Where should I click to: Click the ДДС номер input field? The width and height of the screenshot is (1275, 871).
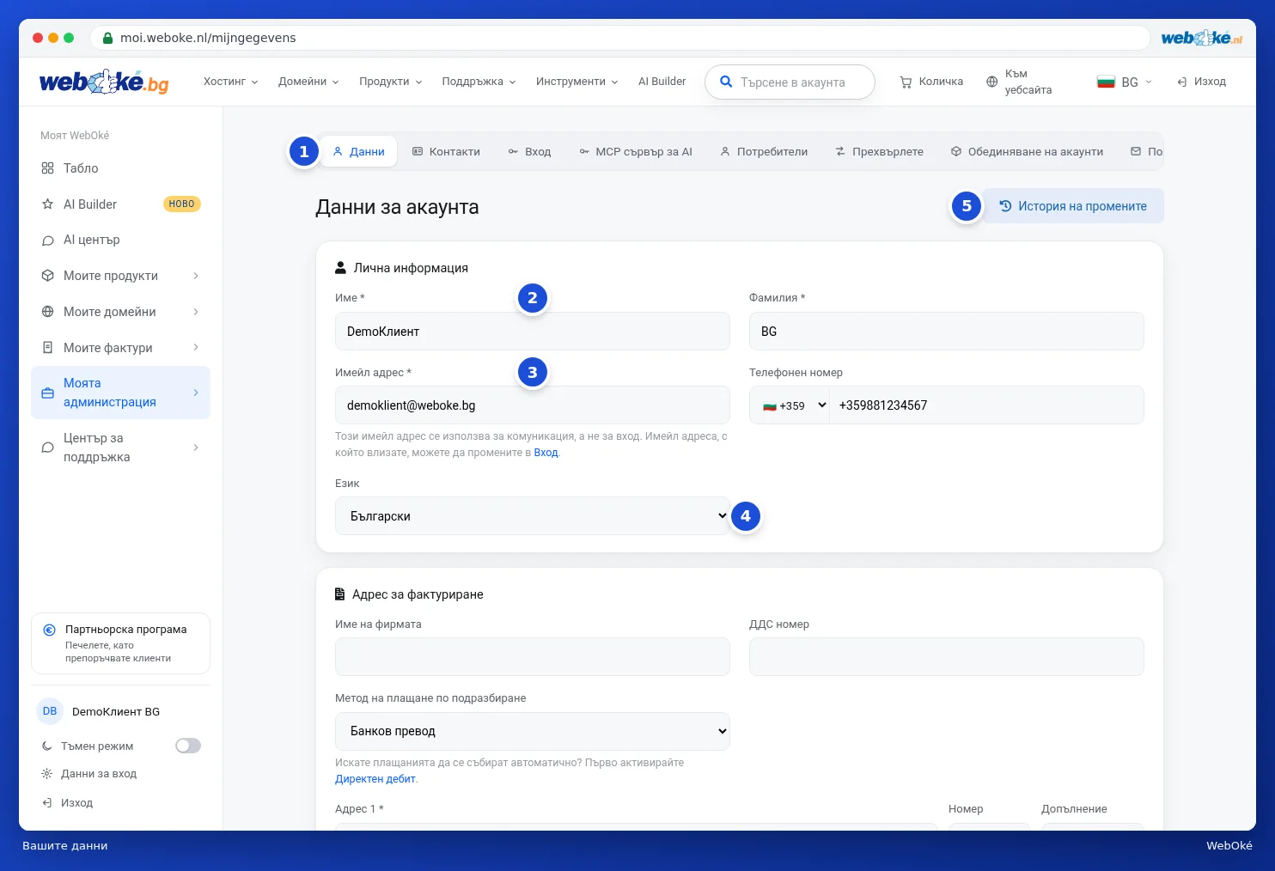[947, 657]
